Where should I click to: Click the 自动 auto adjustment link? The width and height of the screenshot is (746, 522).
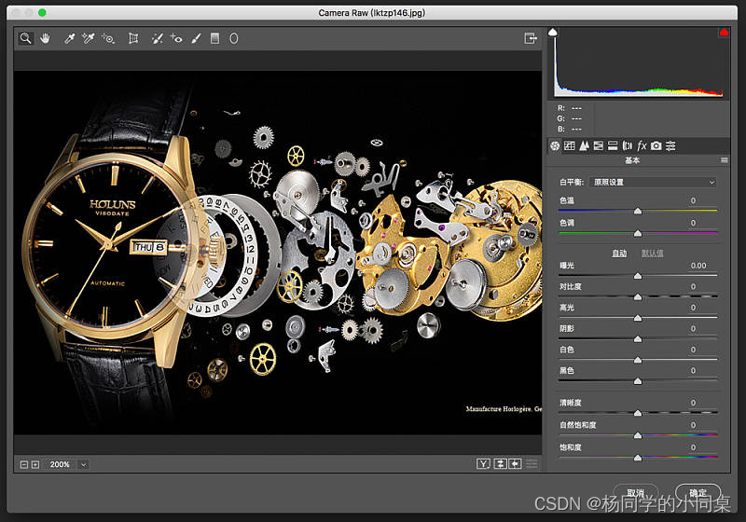619,254
